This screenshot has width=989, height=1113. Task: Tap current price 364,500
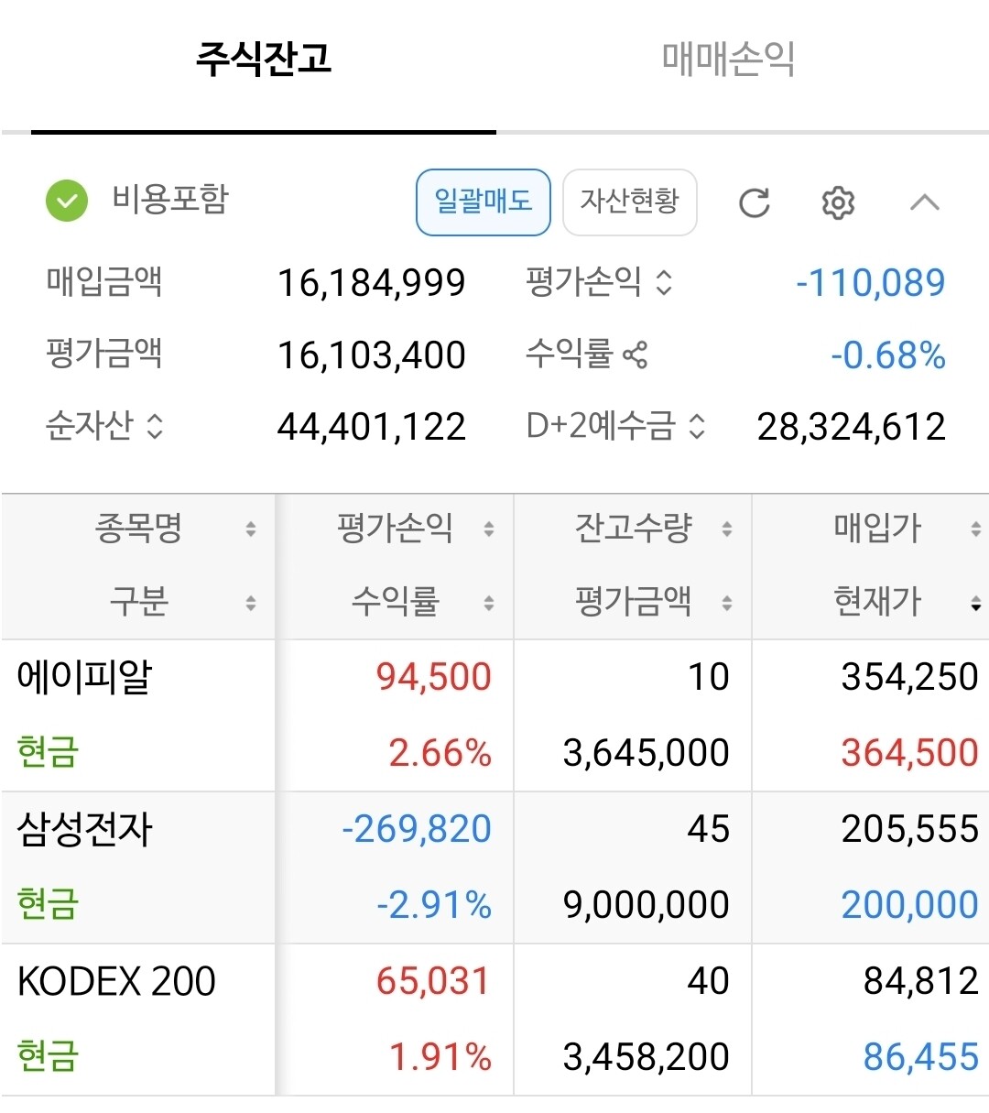coord(910,753)
